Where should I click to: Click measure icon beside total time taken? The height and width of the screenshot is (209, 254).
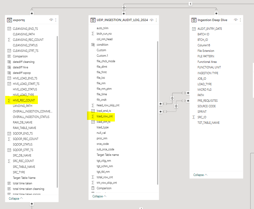click(9, 183)
